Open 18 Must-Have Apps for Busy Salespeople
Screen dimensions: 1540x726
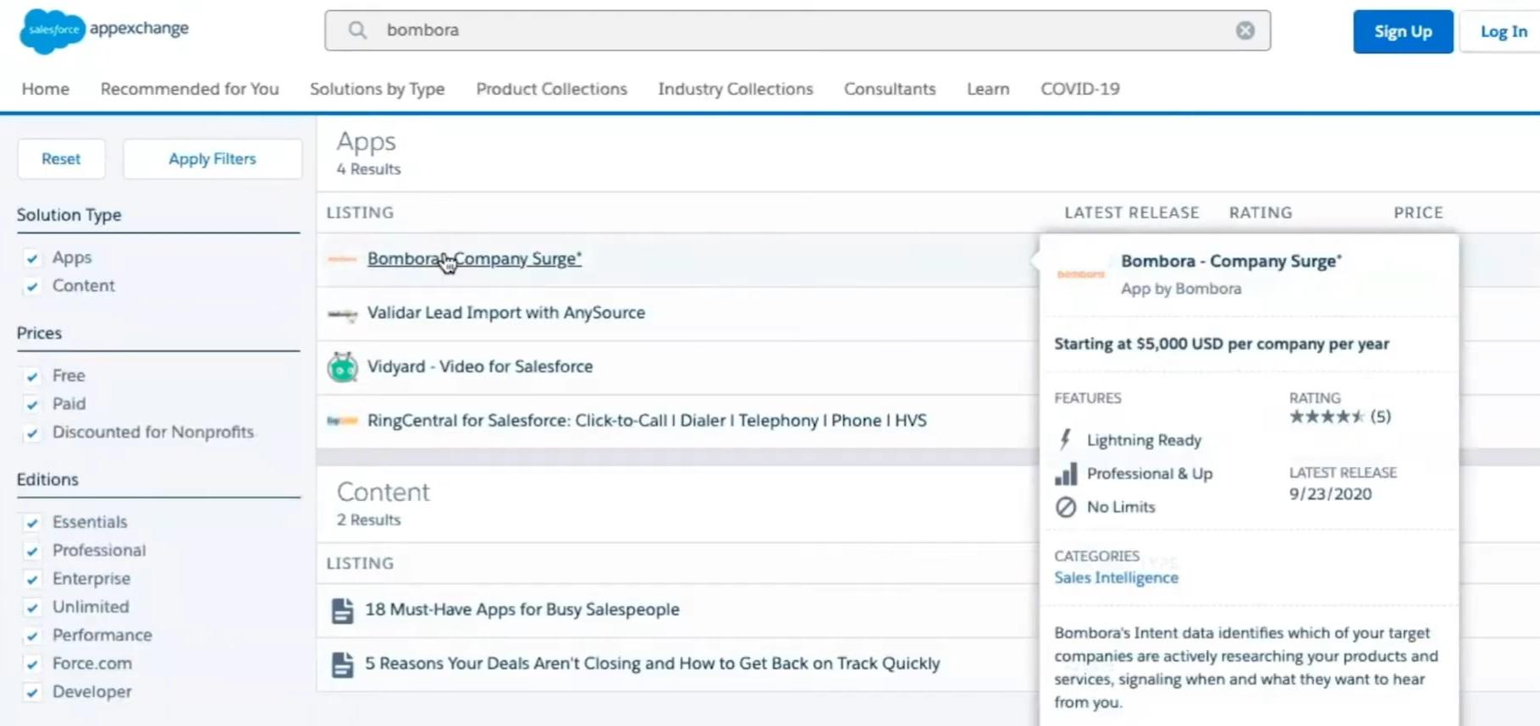coord(522,609)
